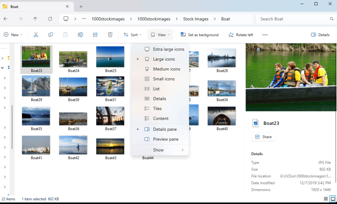Click the Delete trash can icon

110,35
